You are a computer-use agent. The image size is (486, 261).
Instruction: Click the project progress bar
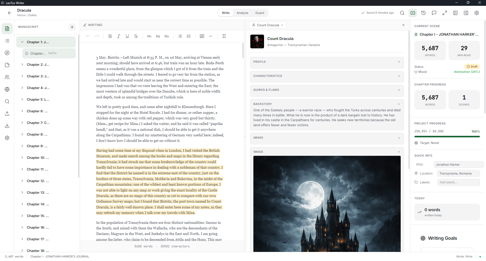click(447, 137)
